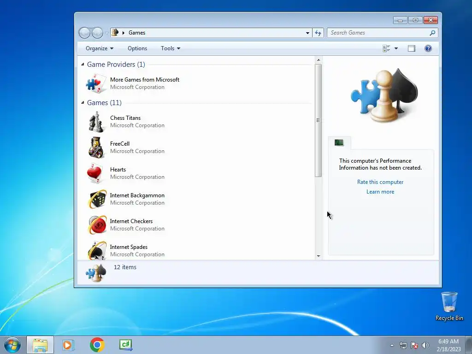Viewport: 472px width, 354px height.
Task: Open Windows Explorer from the taskbar
Action: click(x=40, y=345)
